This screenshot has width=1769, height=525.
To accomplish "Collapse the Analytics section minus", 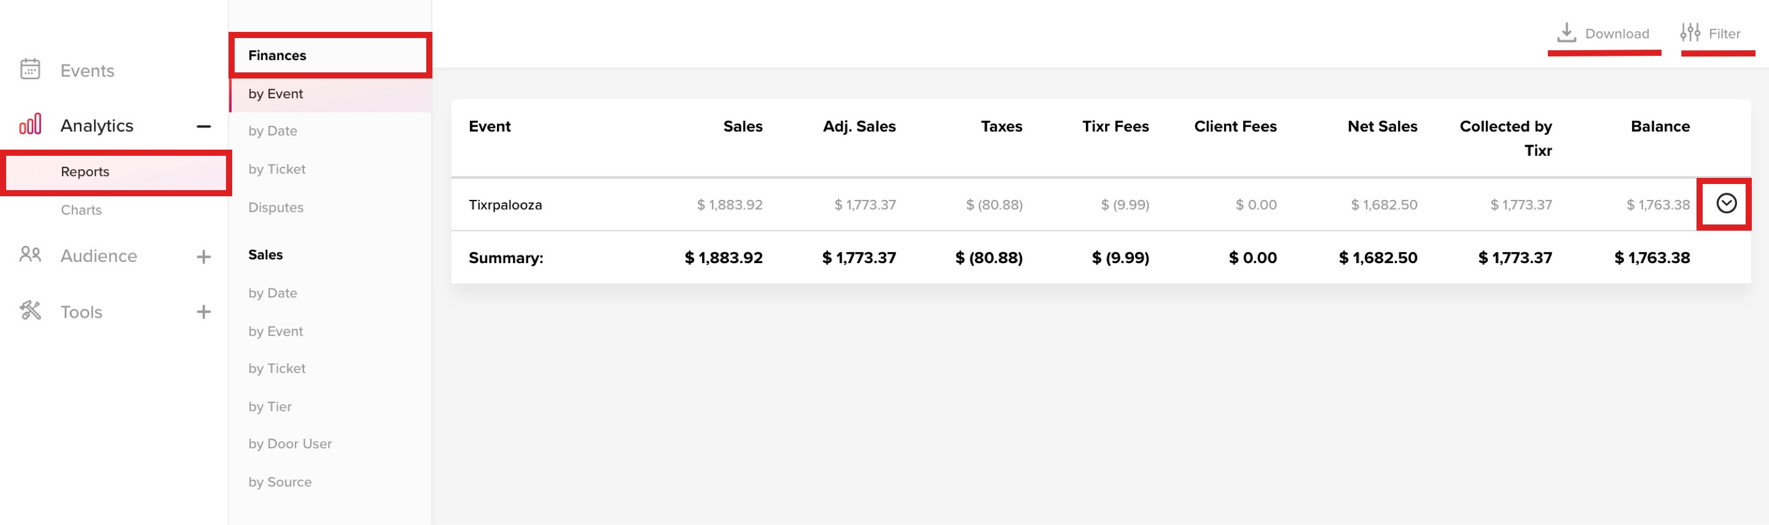I will coord(203,126).
